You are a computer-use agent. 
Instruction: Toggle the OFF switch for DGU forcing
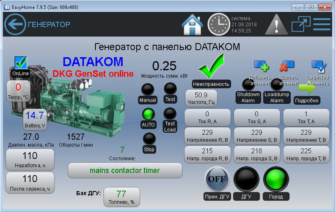217,179
